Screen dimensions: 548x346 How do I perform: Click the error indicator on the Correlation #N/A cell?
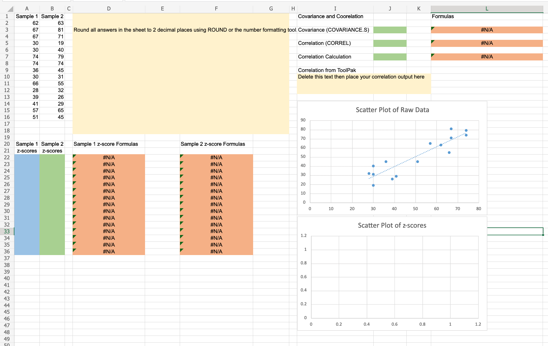433,42
